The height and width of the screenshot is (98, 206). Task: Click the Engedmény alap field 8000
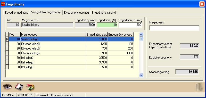click(x=85, y=25)
